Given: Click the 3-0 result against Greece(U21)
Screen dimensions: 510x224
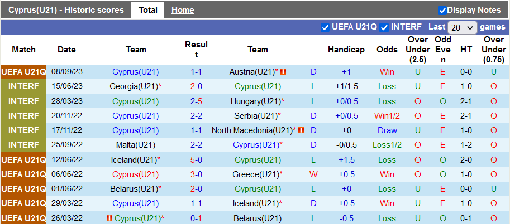Looking at the screenshot, I should [x=196, y=174].
